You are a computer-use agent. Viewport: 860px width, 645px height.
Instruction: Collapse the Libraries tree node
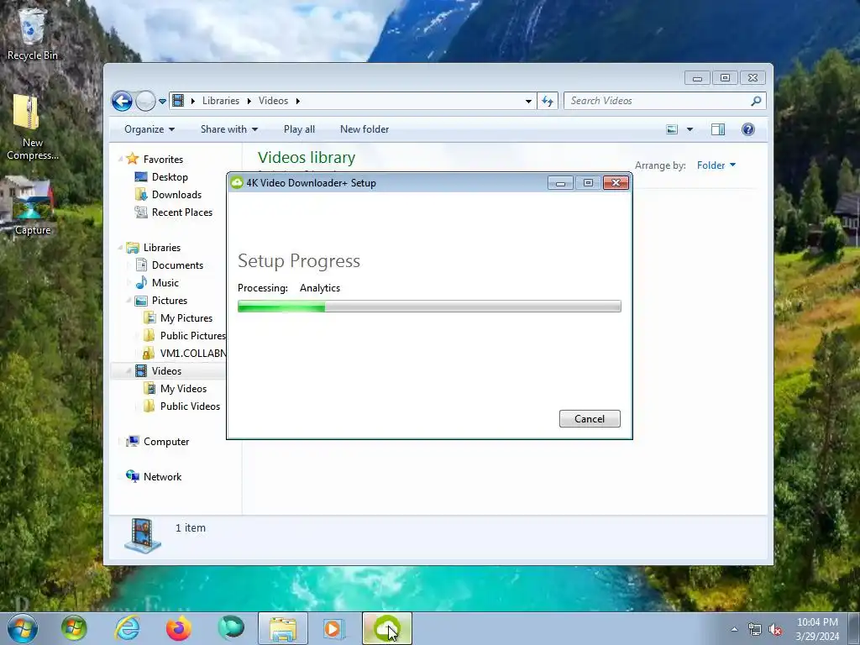120,248
